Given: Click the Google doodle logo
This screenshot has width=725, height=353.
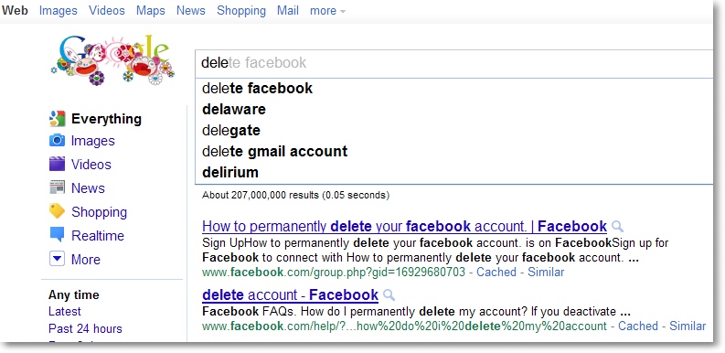Looking at the screenshot, I should 112,60.
